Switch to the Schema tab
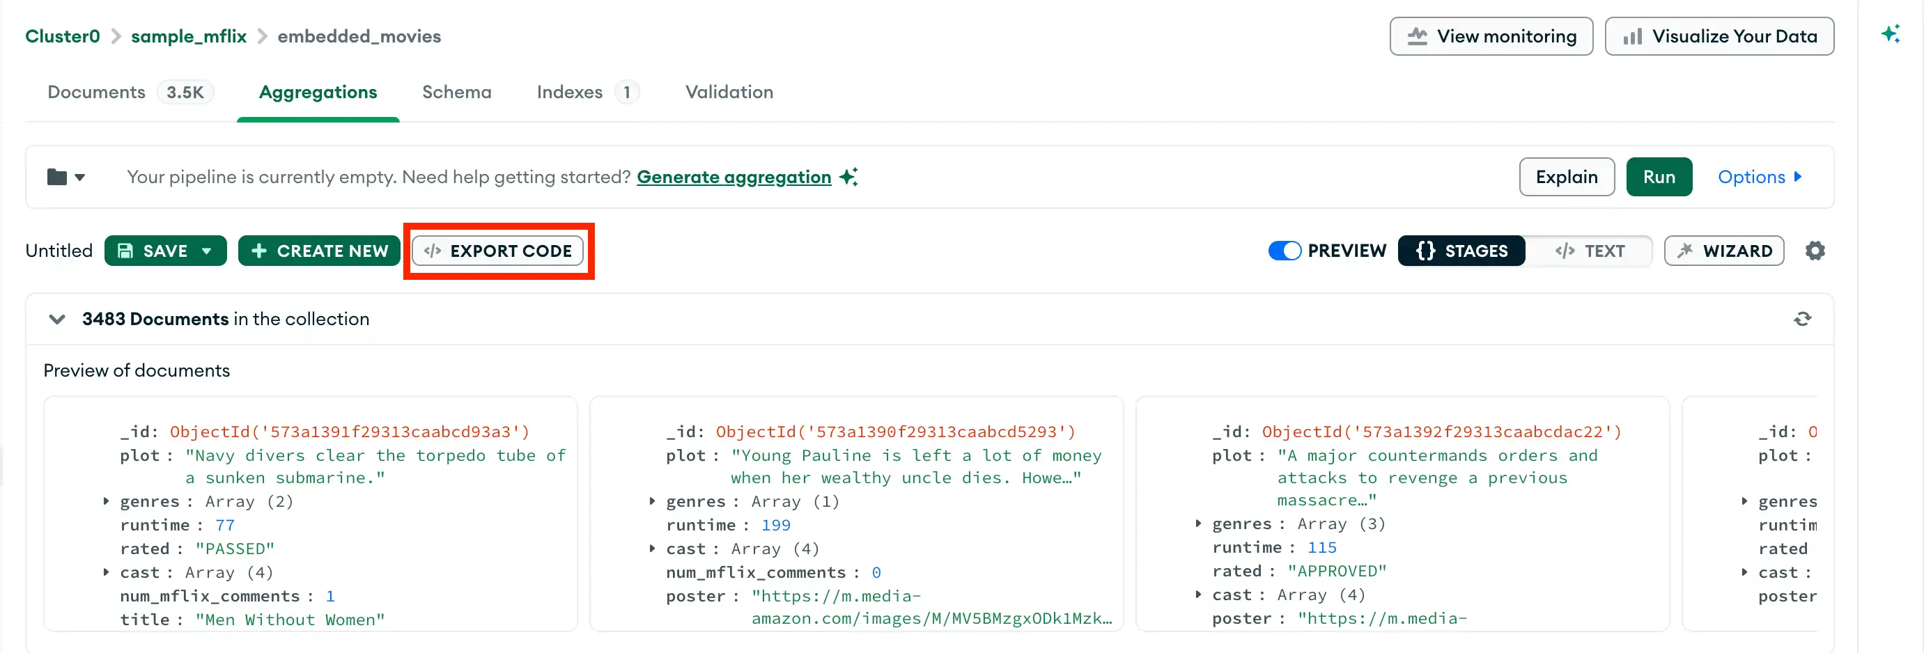1924x653 pixels. (456, 92)
